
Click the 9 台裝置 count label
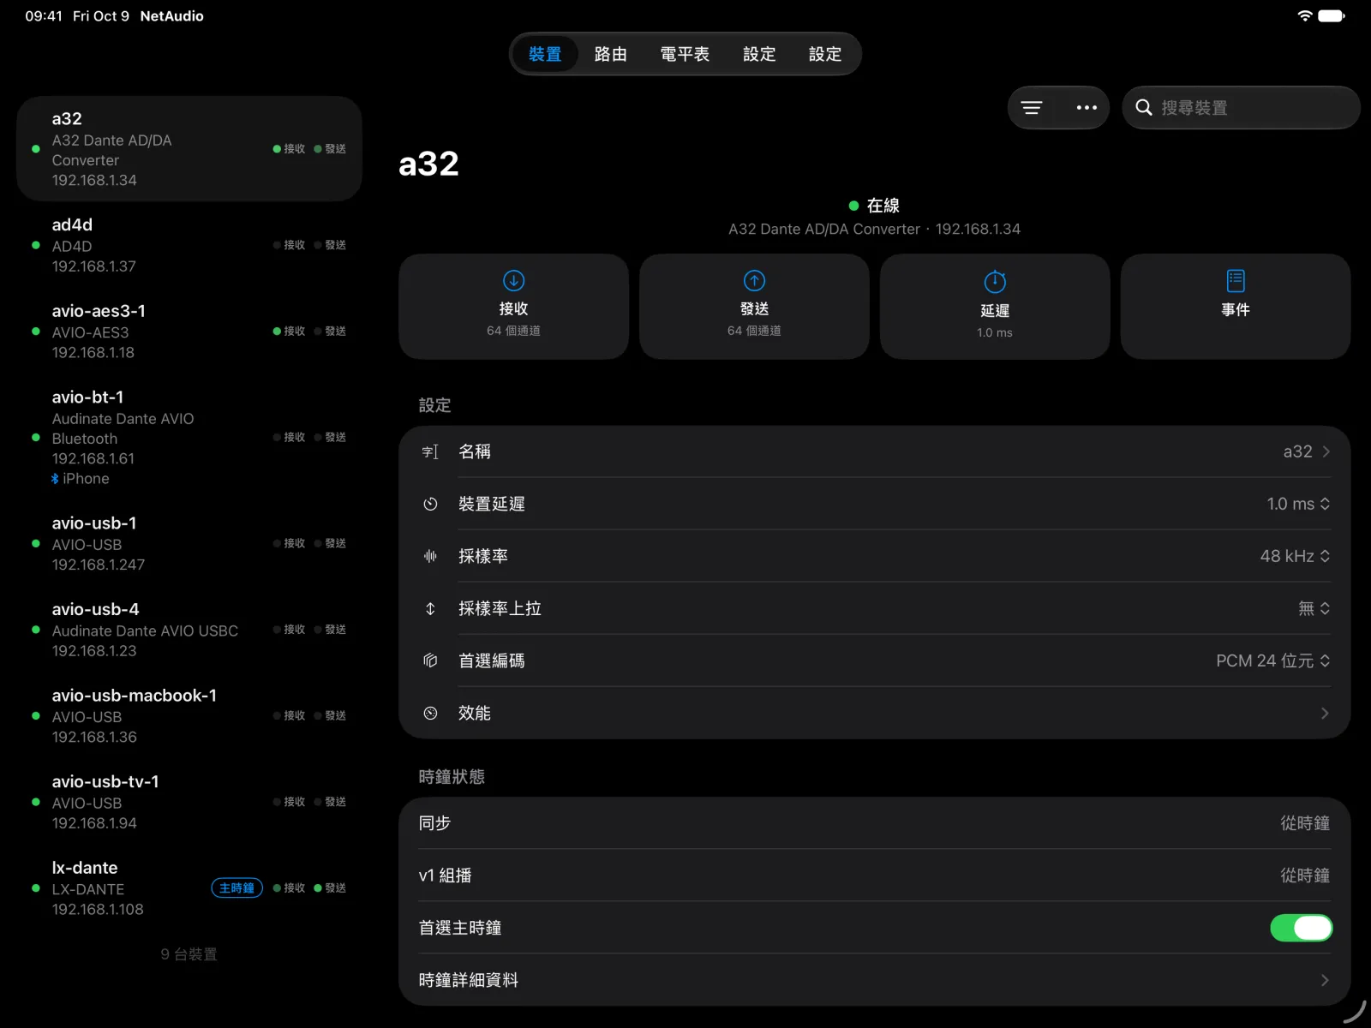click(x=189, y=954)
